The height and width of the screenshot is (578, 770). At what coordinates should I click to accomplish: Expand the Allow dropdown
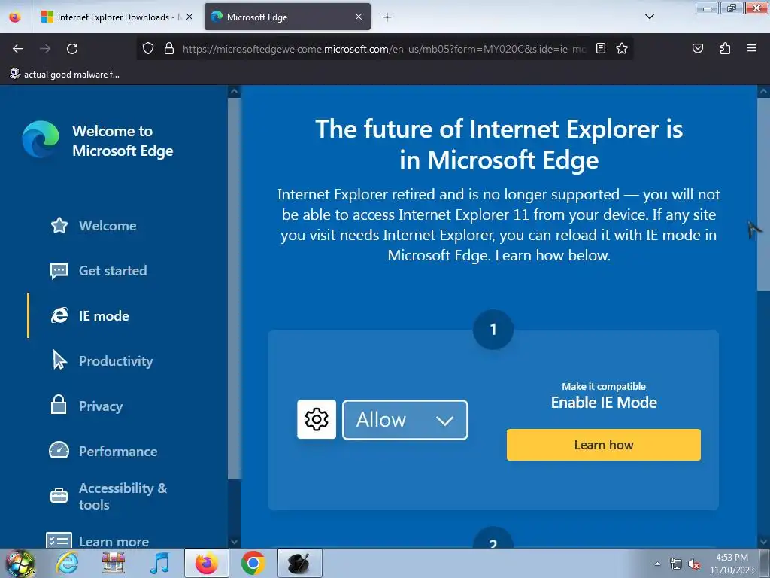405,420
